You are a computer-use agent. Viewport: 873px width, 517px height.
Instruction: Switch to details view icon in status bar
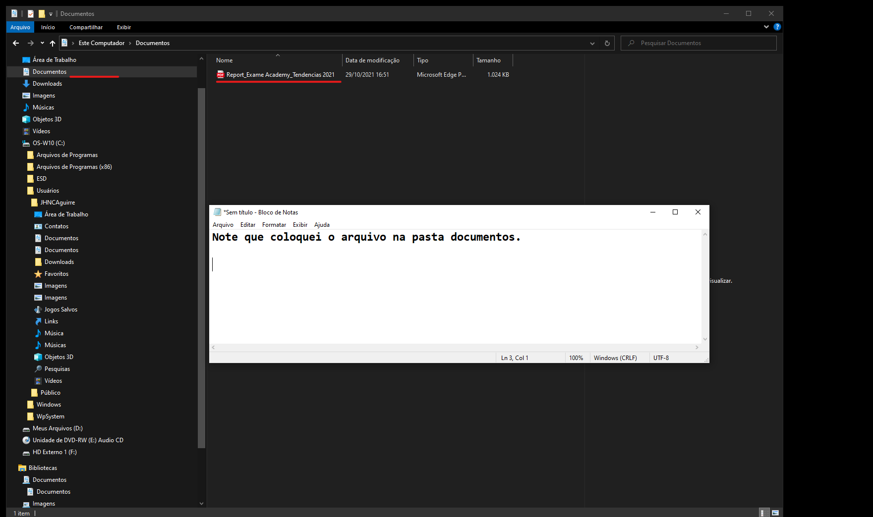click(x=764, y=513)
